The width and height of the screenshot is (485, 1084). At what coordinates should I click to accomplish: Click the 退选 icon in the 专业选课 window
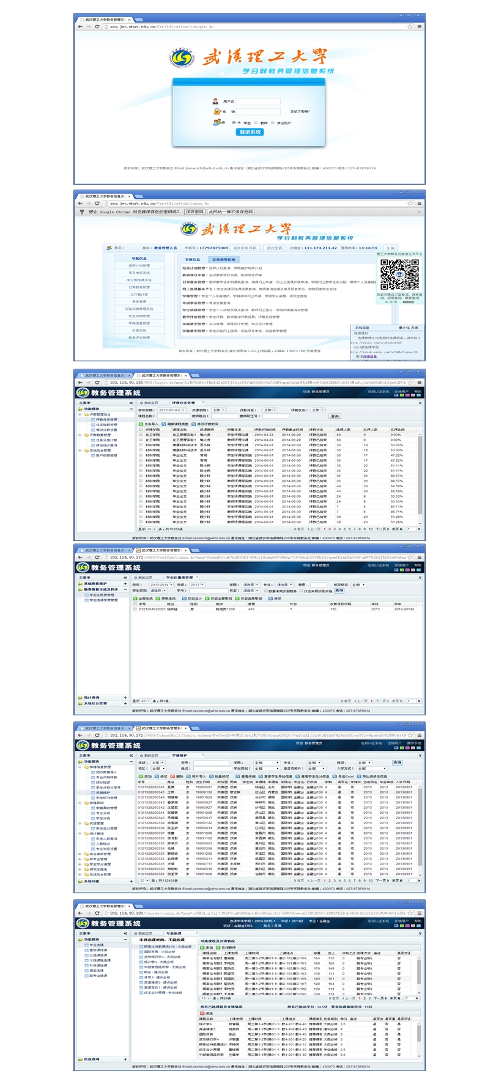pyautogui.click(x=202, y=1013)
